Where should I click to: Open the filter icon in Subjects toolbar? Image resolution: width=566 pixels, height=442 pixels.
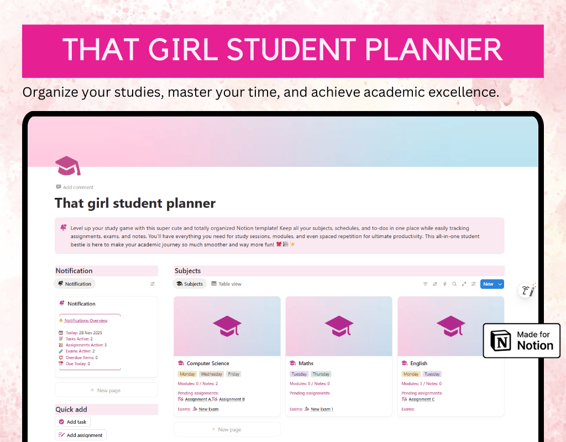(425, 284)
